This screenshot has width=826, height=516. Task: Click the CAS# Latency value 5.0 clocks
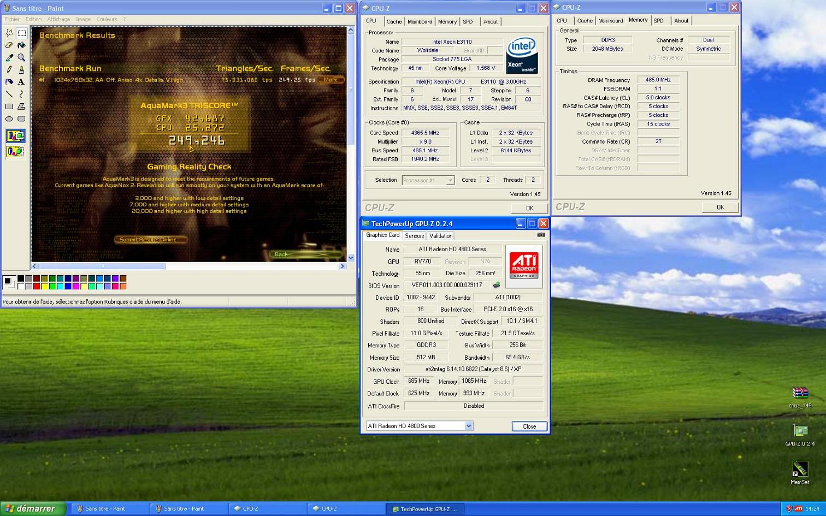tap(658, 97)
